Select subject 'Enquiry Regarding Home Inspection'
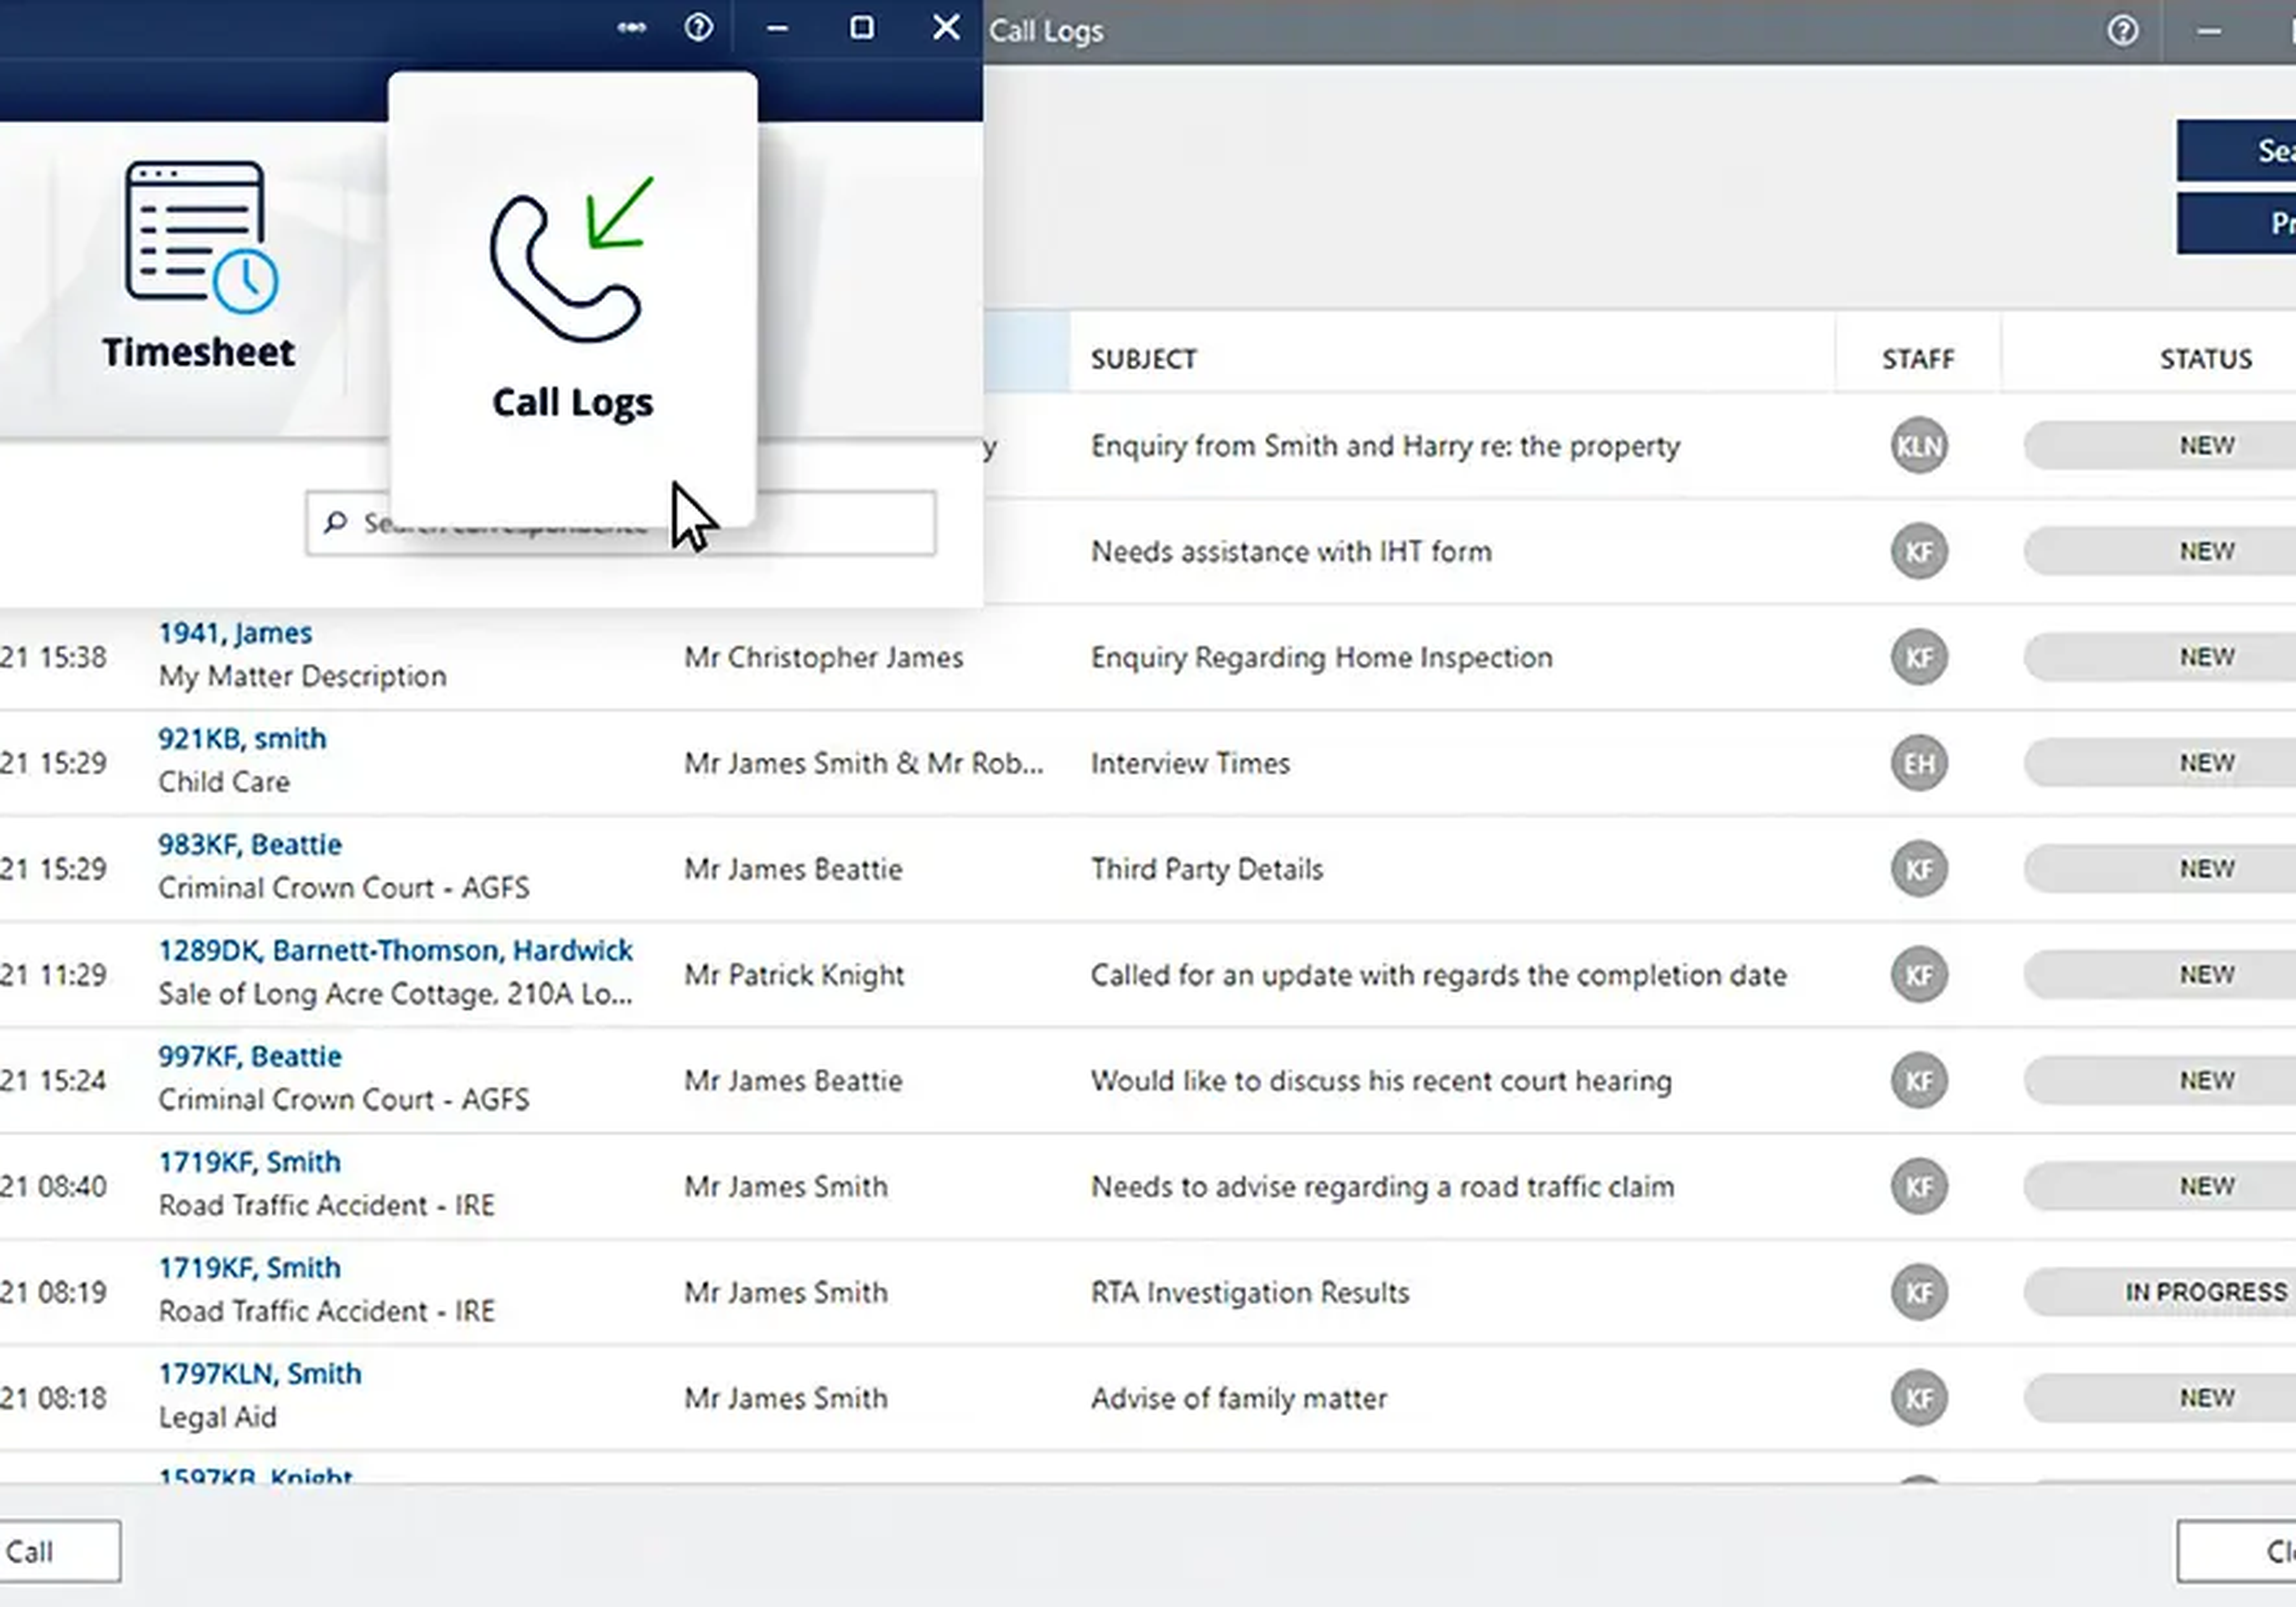This screenshot has height=1607, width=2296. [1321, 658]
